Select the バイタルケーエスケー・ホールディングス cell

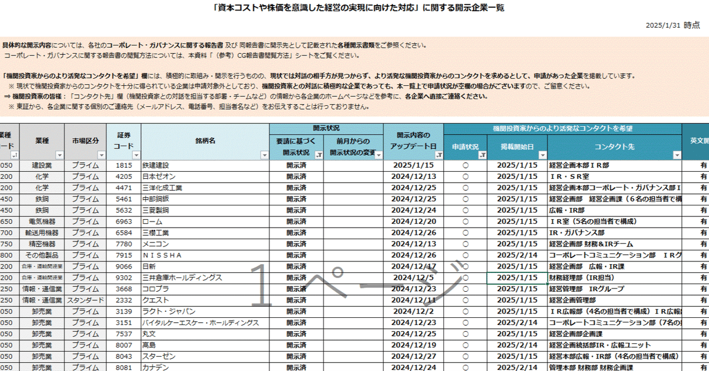[x=205, y=323]
